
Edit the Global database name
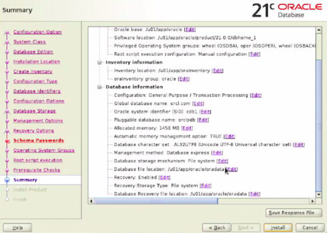pyautogui.click(x=198, y=104)
